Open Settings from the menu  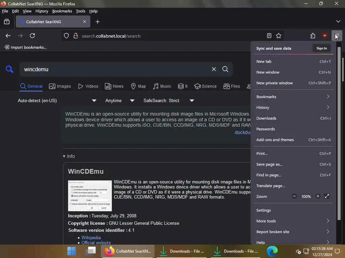[x=293, y=210]
